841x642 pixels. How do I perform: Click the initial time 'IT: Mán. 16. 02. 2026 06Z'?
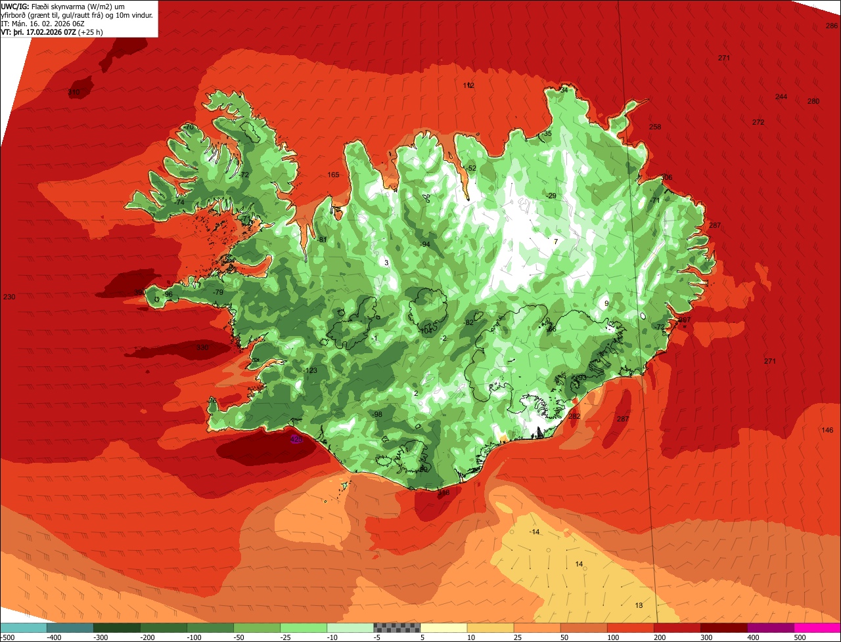tap(43, 24)
